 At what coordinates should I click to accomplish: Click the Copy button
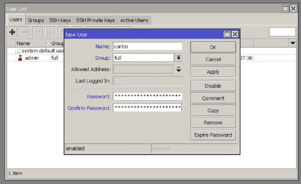click(213, 110)
